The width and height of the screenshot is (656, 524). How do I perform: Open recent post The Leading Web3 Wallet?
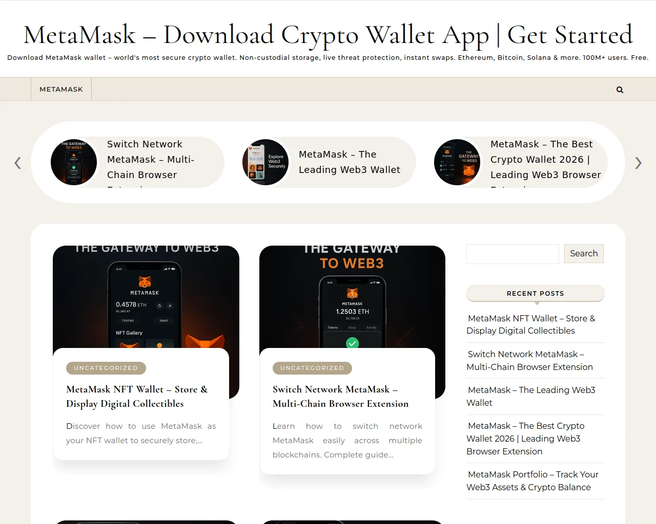pos(531,397)
